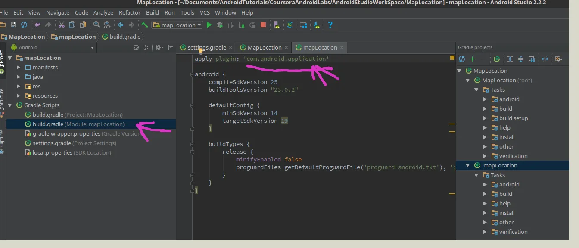Click the MapLocation breadcrumb
This screenshot has width=579, height=248.
click(x=23, y=37)
